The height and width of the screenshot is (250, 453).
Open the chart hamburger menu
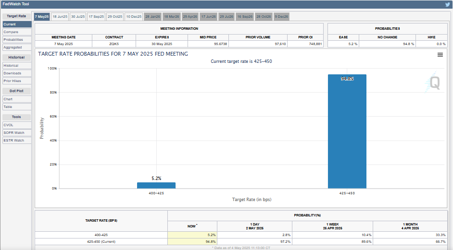tap(440, 55)
